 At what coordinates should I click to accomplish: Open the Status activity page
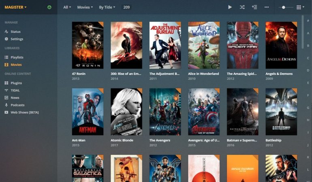pyautogui.click(x=15, y=32)
